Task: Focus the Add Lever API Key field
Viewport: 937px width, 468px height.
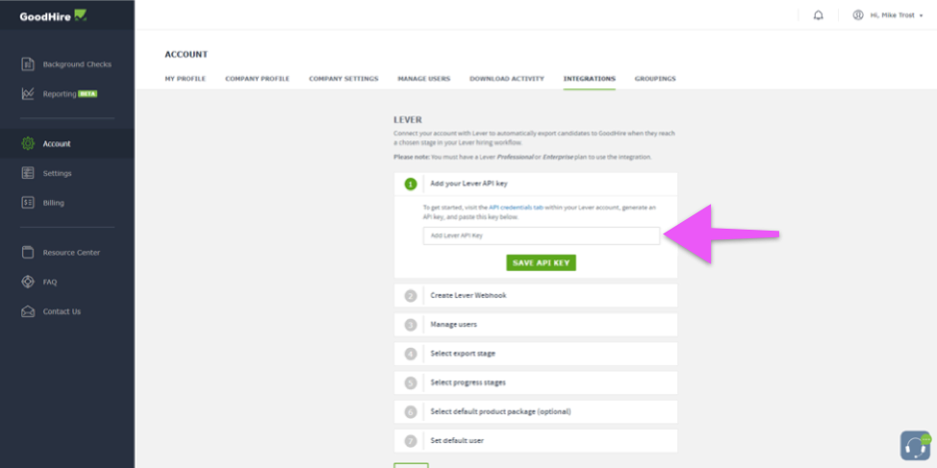Action: point(542,235)
